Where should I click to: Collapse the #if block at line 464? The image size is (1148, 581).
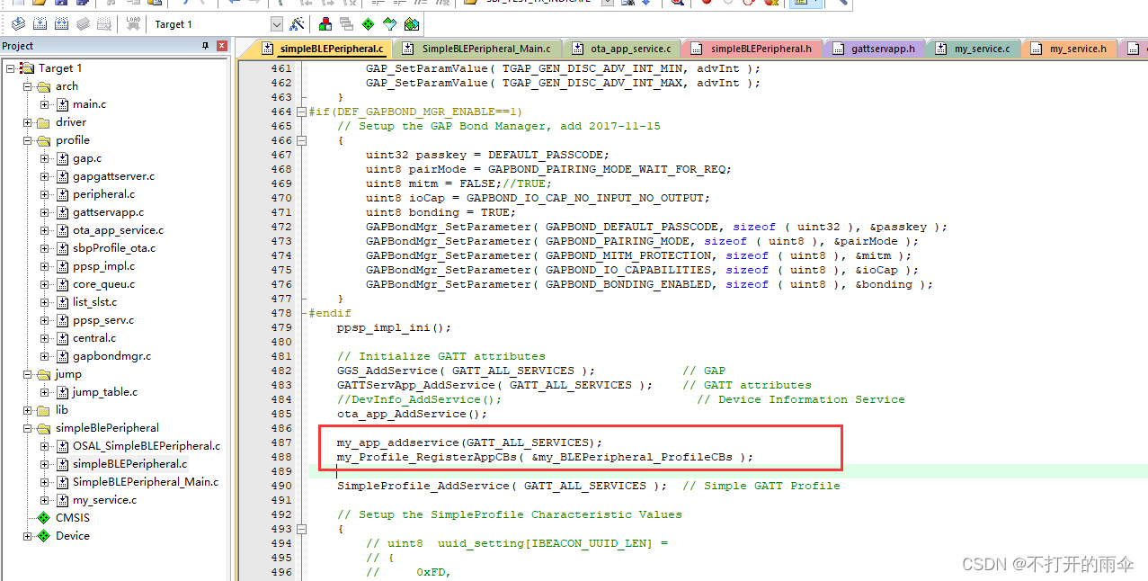(301, 112)
